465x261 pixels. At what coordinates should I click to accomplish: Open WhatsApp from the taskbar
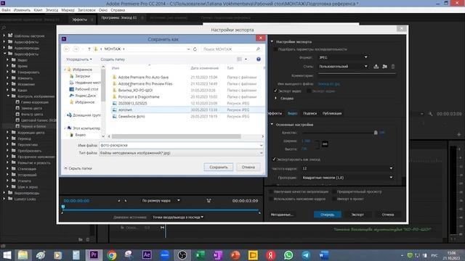(288, 254)
